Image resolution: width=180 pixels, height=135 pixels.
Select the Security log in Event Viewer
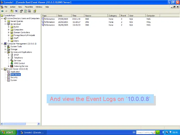tap(14, 77)
